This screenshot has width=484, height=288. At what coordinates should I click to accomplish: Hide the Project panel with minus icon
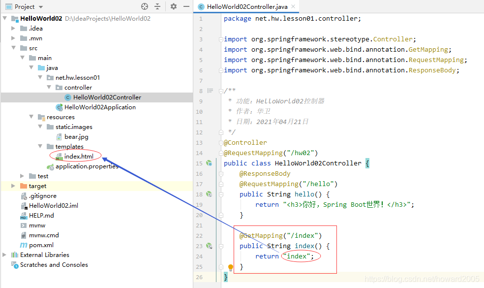coord(186,6)
